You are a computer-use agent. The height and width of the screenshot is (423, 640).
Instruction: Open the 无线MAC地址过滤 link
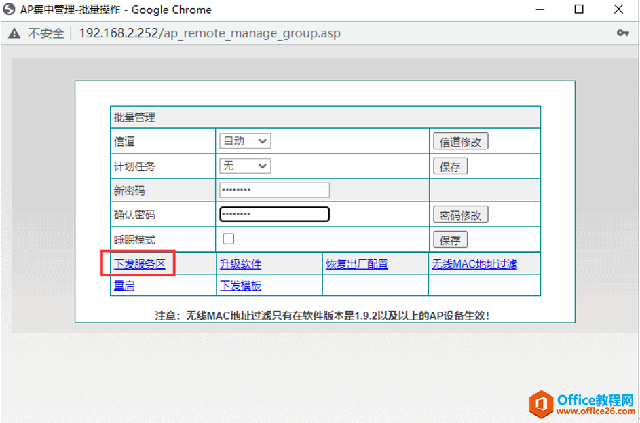474,264
